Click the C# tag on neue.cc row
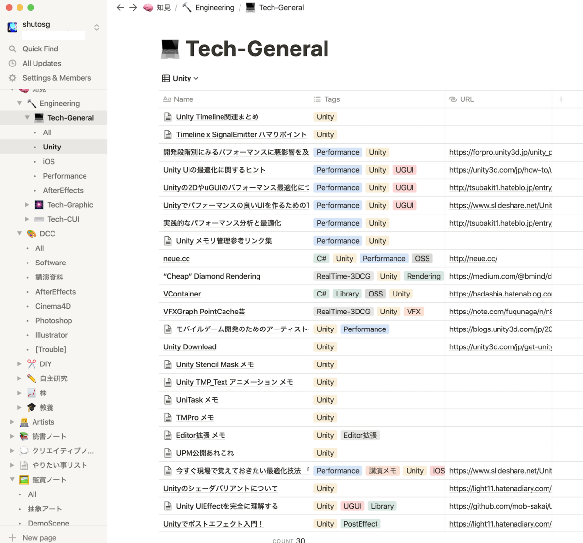 point(322,259)
